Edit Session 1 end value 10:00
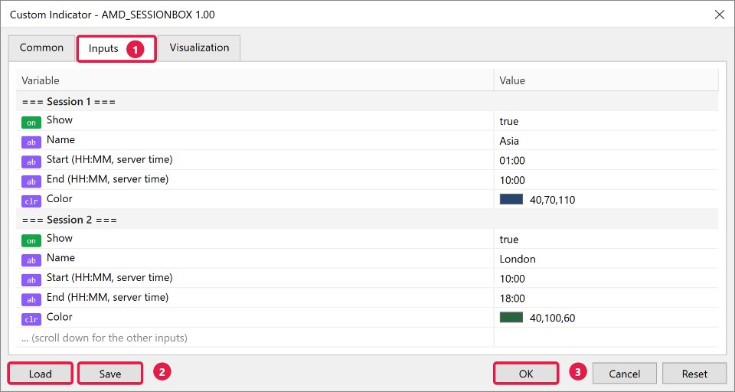The width and height of the screenshot is (735, 392). pyautogui.click(x=512, y=181)
